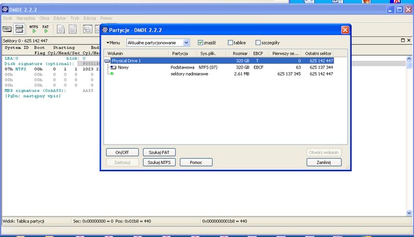This screenshot has width=414, height=237.
Task: Click the greyed copy file toolbar icon
Action: (x=61, y=29)
